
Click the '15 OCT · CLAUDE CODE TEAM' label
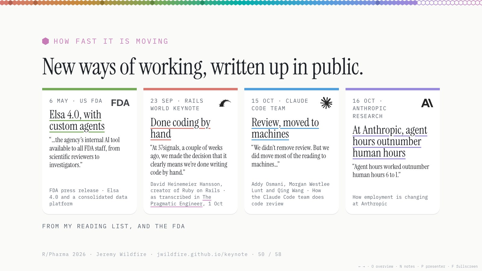[280, 104]
